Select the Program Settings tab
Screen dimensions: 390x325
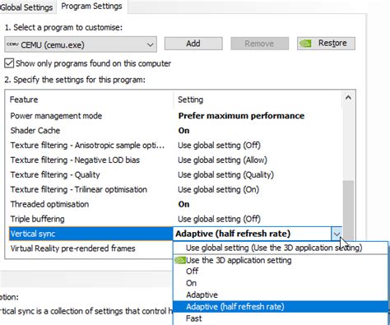pyautogui.click(x=91, y=6)
